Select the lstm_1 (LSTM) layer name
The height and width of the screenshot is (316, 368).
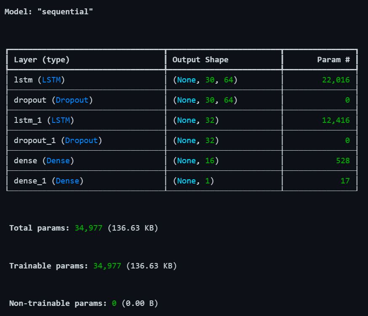(44, 120)
